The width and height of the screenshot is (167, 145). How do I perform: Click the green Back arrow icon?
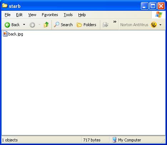point(7,25)
